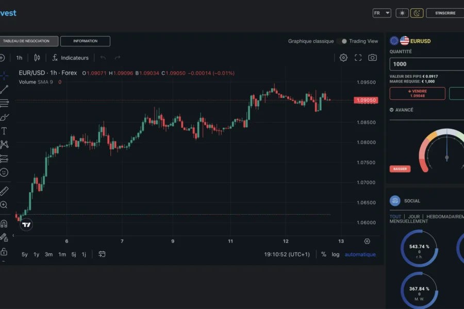
Task: Switch chart range to 1y
Action: point(37,254)
